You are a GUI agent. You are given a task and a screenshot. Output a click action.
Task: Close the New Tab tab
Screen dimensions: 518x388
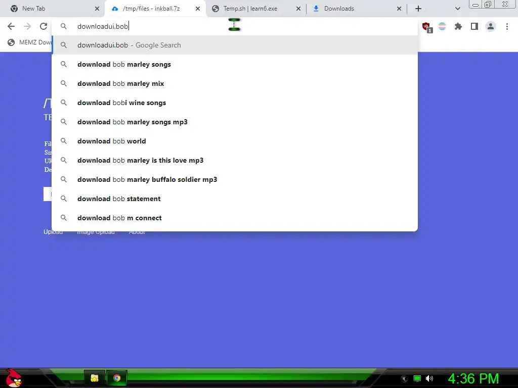tap(97, 9)
